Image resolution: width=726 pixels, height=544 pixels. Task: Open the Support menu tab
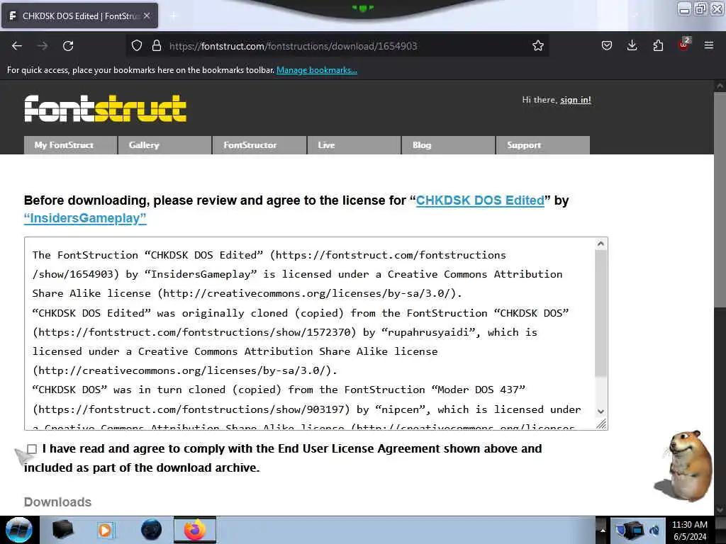[542, 145]
